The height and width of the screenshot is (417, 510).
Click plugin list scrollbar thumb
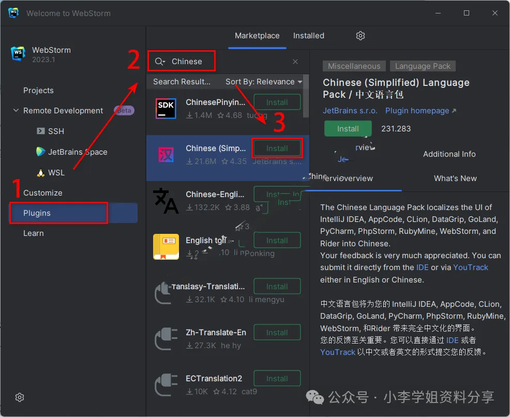(x=306, y=96)
